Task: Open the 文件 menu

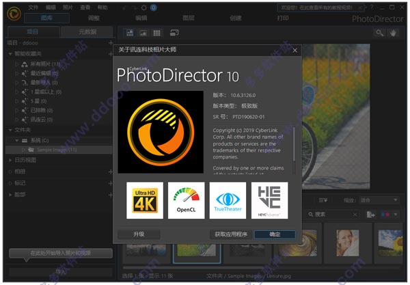Action: tap(33, 8)
